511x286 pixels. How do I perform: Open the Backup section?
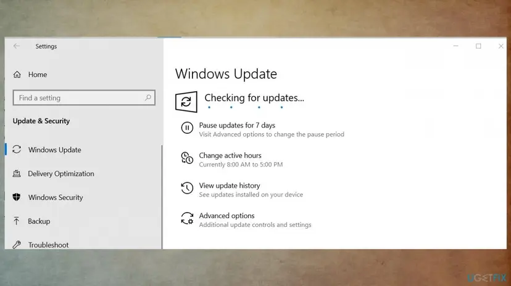pos(39,221)
